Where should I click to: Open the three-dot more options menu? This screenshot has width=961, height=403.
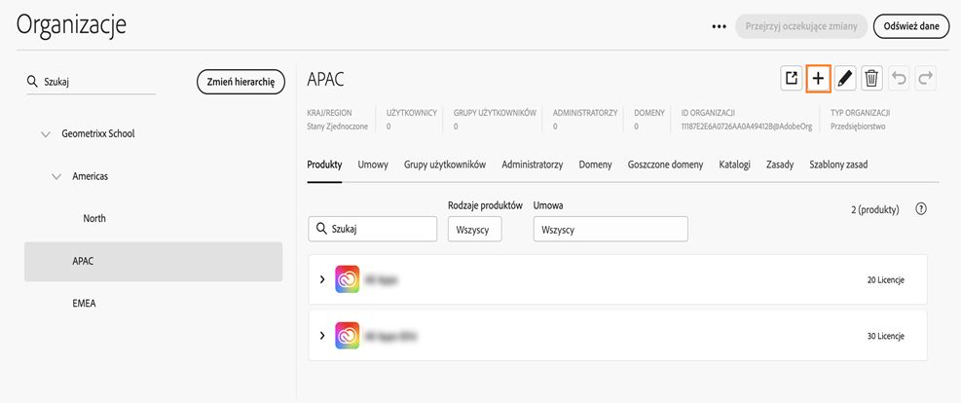719,27
